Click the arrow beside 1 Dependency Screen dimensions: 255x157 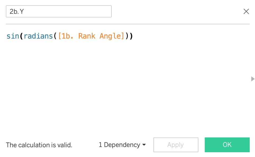[x=144, y=145]
